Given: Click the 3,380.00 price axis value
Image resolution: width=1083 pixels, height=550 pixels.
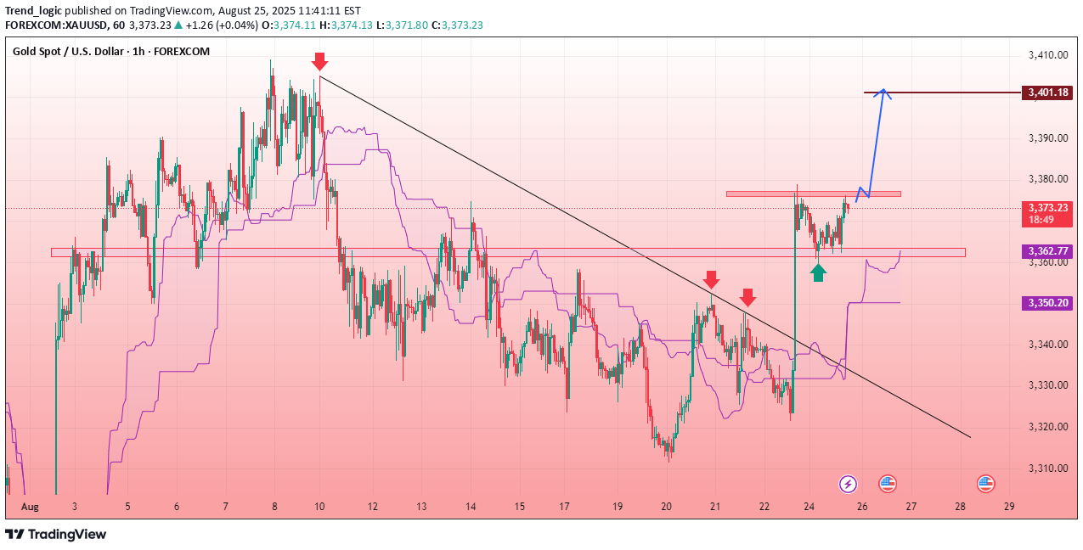Looking at the screenshot, I should click(x=1047, y=179).
